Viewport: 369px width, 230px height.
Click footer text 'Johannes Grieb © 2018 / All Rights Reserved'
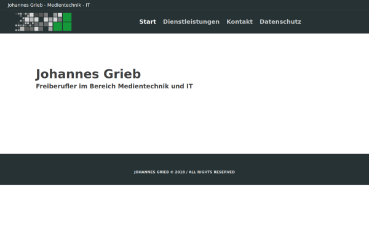tap(184, 172)
